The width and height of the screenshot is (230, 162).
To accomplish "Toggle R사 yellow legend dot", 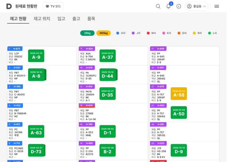I will coord(194,33).
